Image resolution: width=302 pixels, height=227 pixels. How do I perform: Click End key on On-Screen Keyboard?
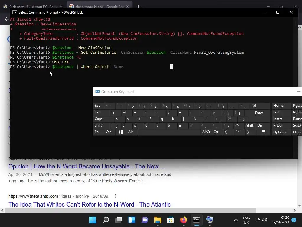pos(281,112)
